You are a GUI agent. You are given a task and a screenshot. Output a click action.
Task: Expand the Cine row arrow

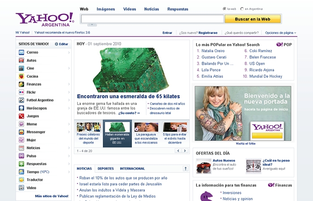tap(69, 68)
